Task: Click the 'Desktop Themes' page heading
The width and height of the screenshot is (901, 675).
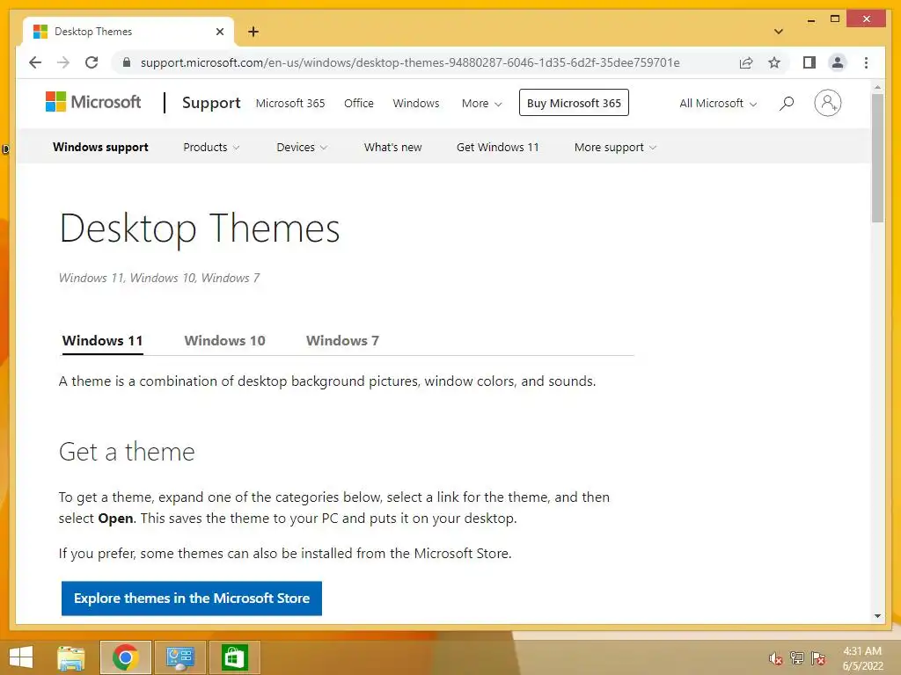Action: click(200, 229)
